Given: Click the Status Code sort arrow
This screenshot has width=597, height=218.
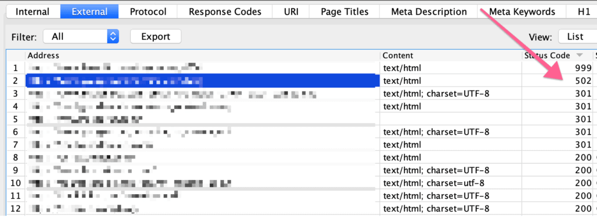Looking at the screenshot, I should pos(580,55).
